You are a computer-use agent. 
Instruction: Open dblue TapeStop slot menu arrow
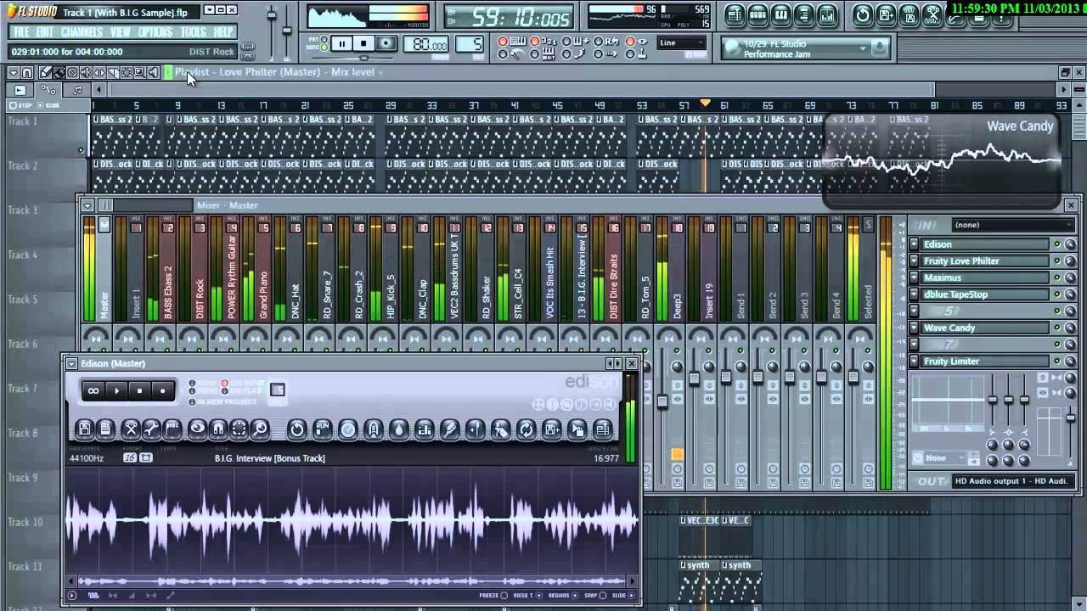click(914, 294)
